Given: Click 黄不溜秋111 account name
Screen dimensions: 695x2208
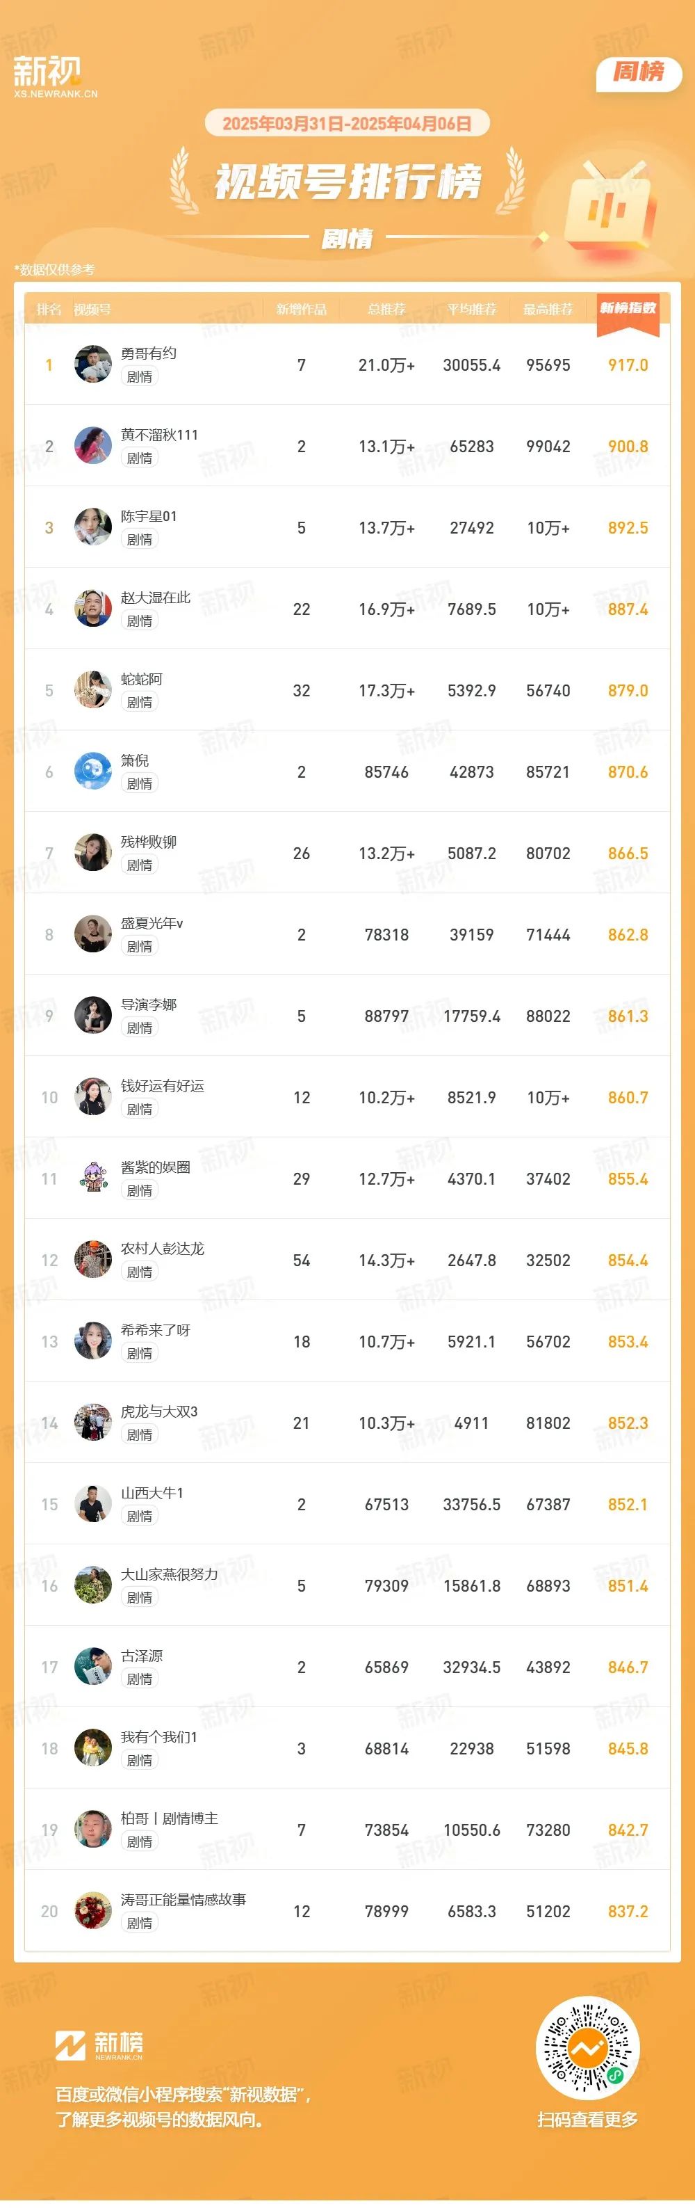Looking at the screenshot, I should coord(159,435).
